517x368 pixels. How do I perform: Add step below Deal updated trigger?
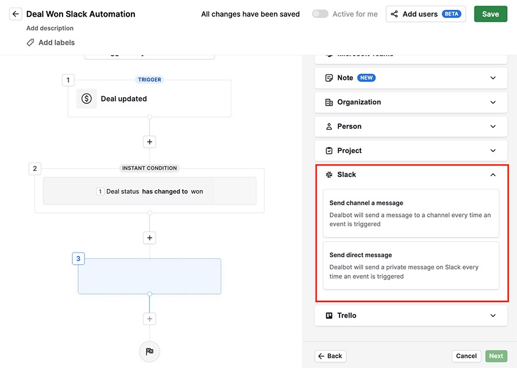(x=149, y=142)
